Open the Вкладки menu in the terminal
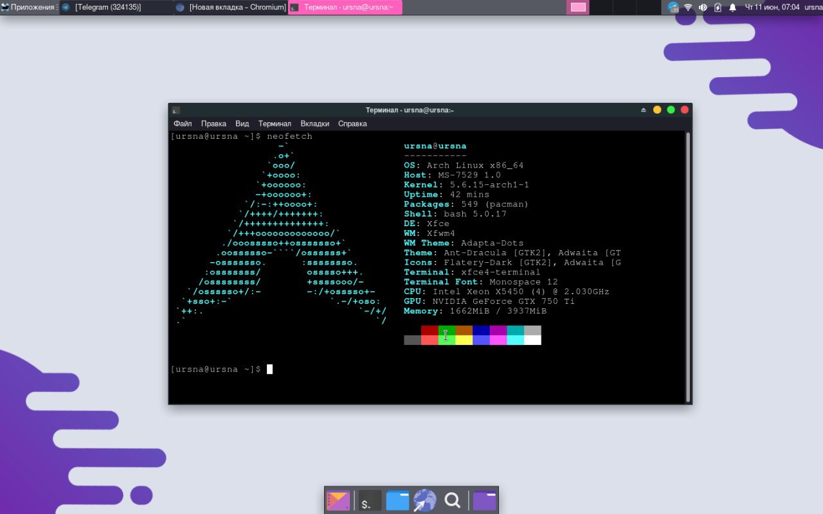 coord(315,123)
